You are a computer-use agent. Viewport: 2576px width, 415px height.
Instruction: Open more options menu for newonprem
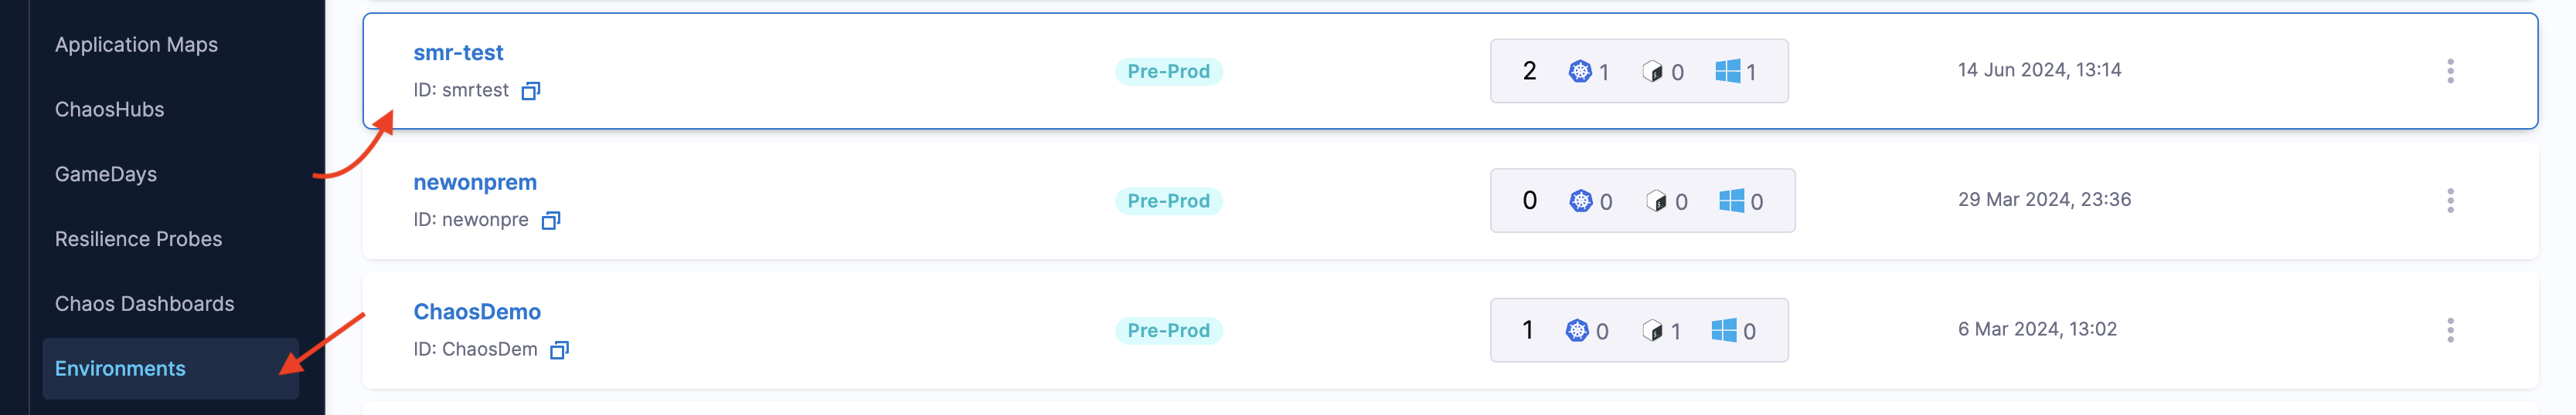(2450, 201)
